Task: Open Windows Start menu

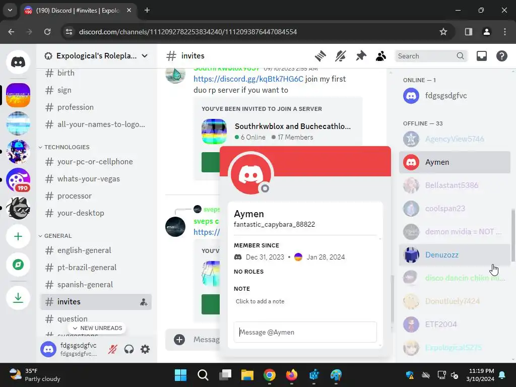Action: [x=181, y=375]
